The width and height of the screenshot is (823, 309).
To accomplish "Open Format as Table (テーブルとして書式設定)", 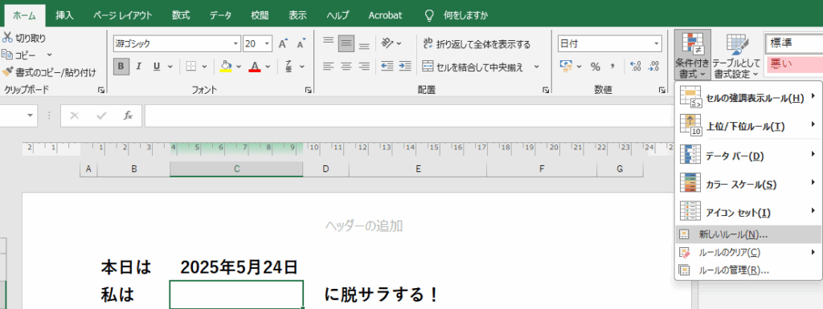I will [x=736, y=55].
